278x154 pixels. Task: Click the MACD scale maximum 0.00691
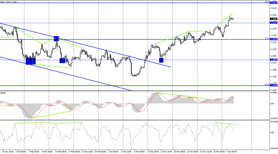pyautogui.click(x=274, y=93)
